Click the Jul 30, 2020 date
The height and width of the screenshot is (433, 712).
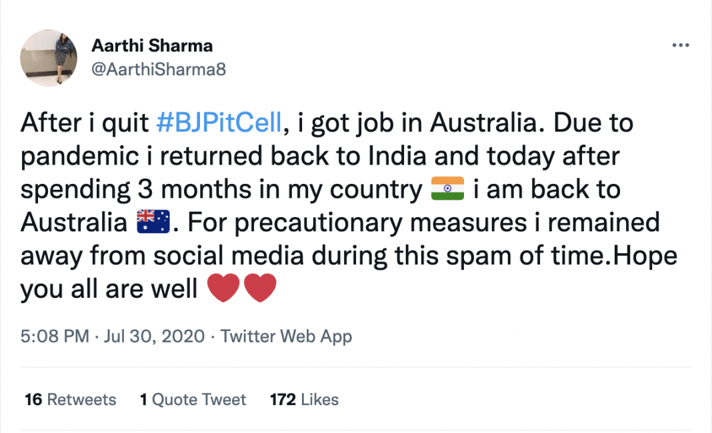154,336
